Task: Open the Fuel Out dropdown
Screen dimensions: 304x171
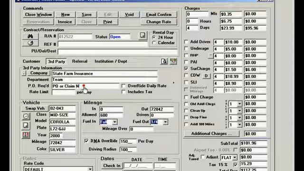Action: pyautogui.click(x=165, y=122)
